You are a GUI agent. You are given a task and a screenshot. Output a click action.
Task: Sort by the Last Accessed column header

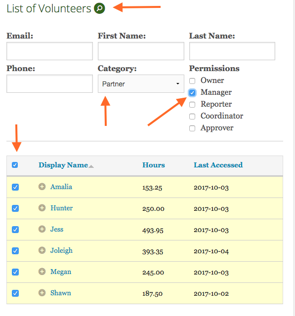[x=218, y=165]
